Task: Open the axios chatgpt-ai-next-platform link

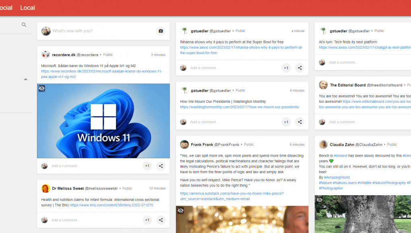Action: pyautogui.click(x=365, y=47)
